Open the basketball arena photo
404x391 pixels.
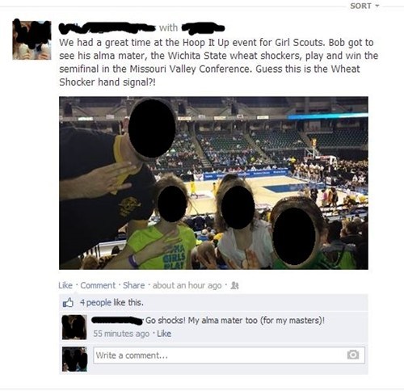213,183
